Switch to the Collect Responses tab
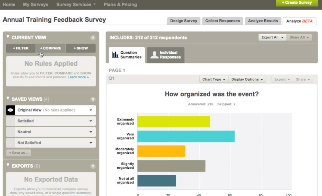 [222, 21]
